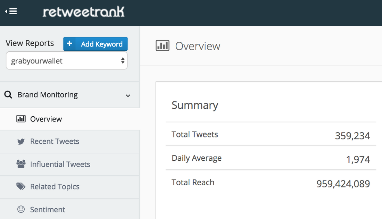Go to Recent Tweets
Viewport: 382px width, 219px height.
[55, 142]
